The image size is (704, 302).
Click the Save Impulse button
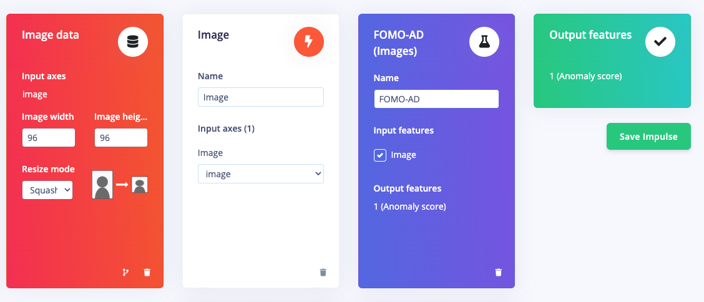click(648, 137)
